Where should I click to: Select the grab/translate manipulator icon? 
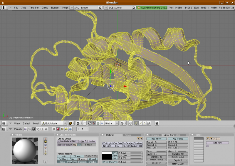pos(94,123)
